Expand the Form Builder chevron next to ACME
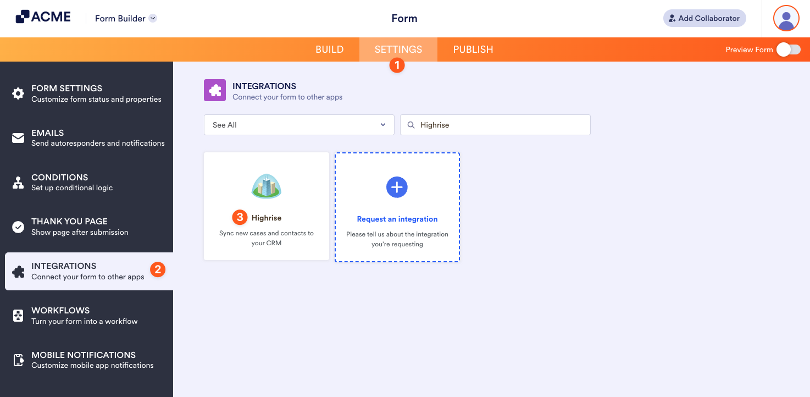The height and width of the screenshot is (397, 810). pyautogui.click(x=153, y=18)
